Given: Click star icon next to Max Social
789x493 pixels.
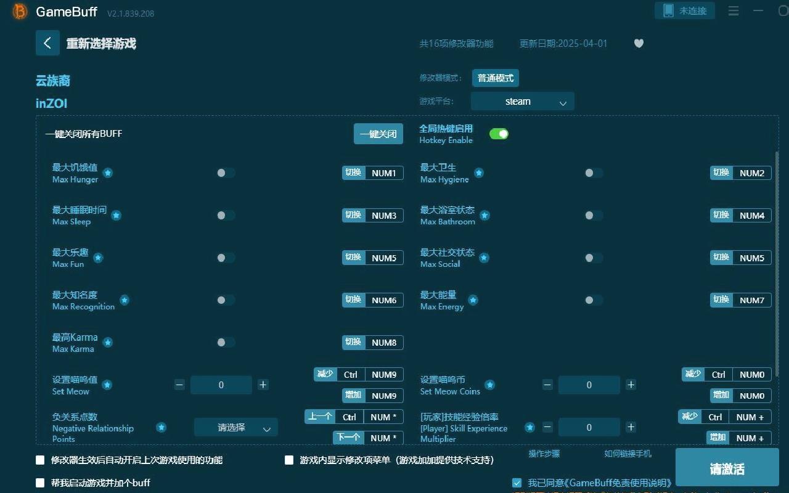Looking at the screenshot, I should (x=484, y=258).
